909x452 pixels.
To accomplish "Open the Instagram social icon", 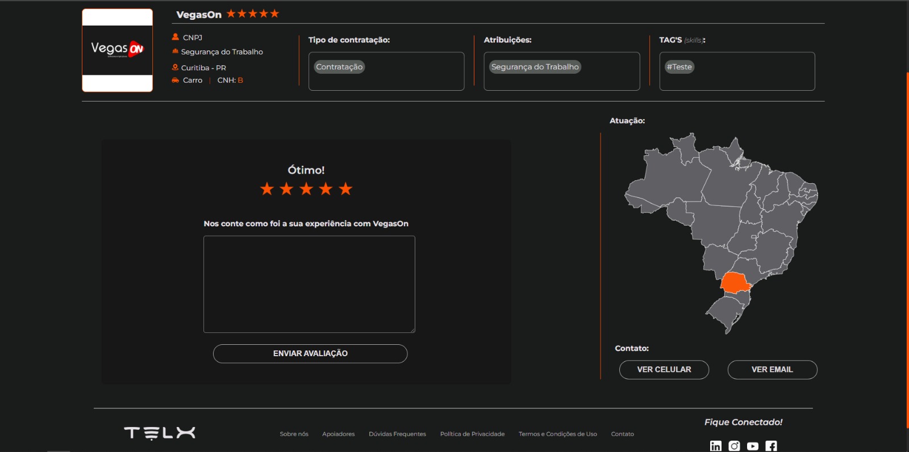I will coord(734,446).
